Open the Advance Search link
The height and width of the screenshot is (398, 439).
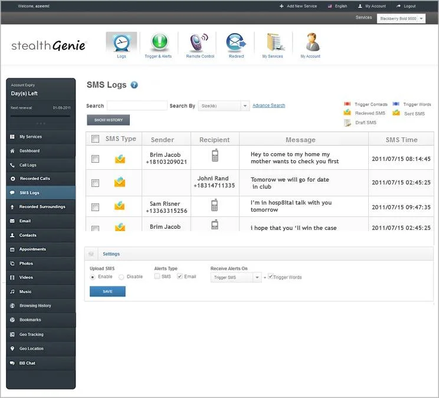pyautogui.click(x=268, y=106)
